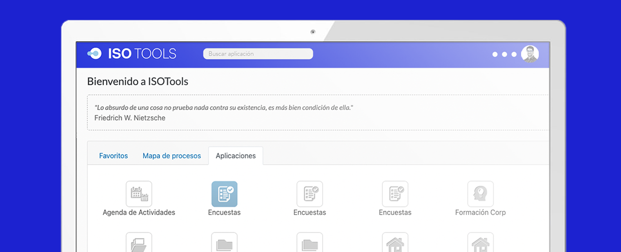Click the Formación Corp label
Screen dimensions: 621x252
pyautogui.click(x=480, y=212)
